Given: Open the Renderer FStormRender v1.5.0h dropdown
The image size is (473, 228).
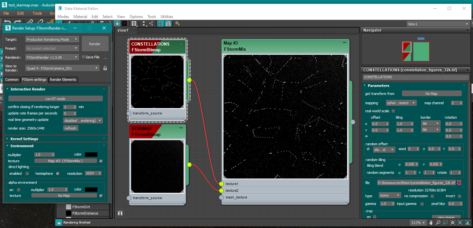Looking at the screenshot, I should [x=52, y=57].
